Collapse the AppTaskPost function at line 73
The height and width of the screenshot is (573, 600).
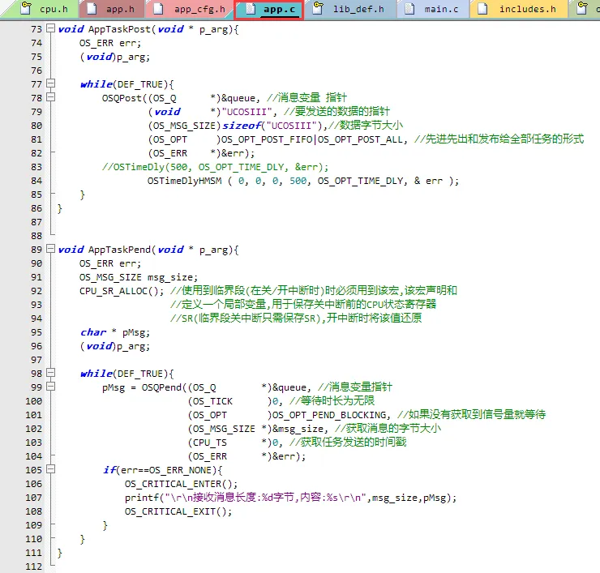[51, 29]
